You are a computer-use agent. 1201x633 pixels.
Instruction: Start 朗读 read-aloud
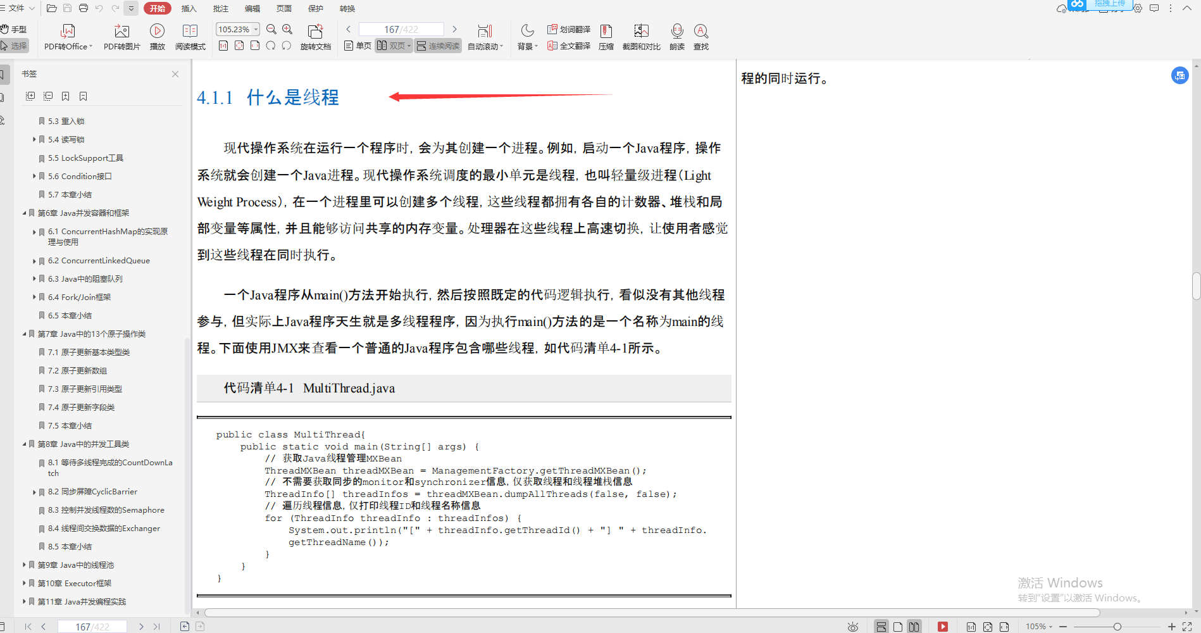tap(677, 36)
